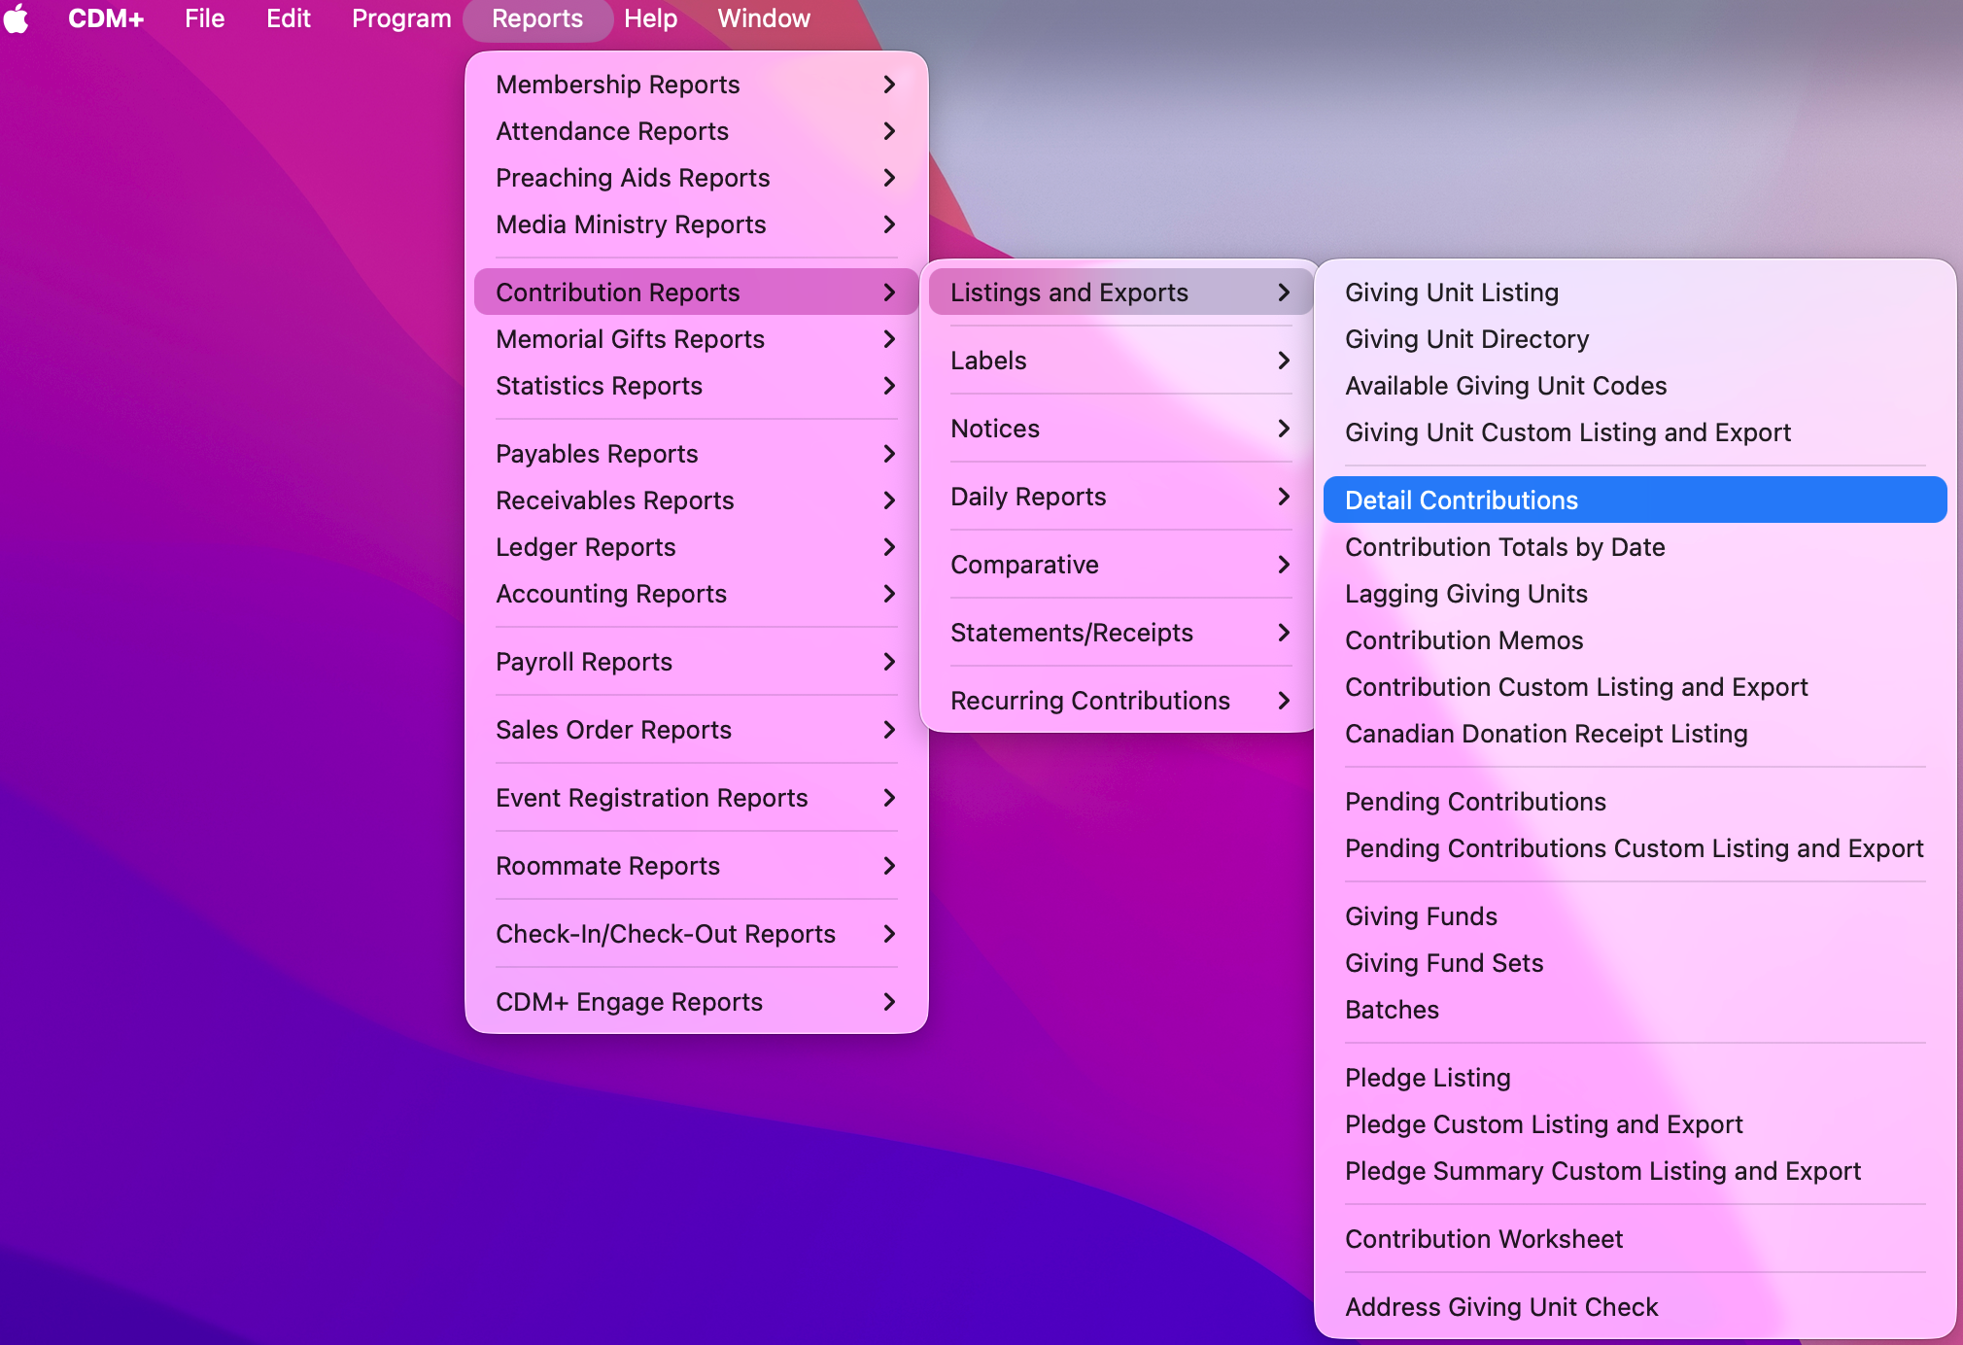Choose Address Giving Unit Check

click(1635, 1307)
